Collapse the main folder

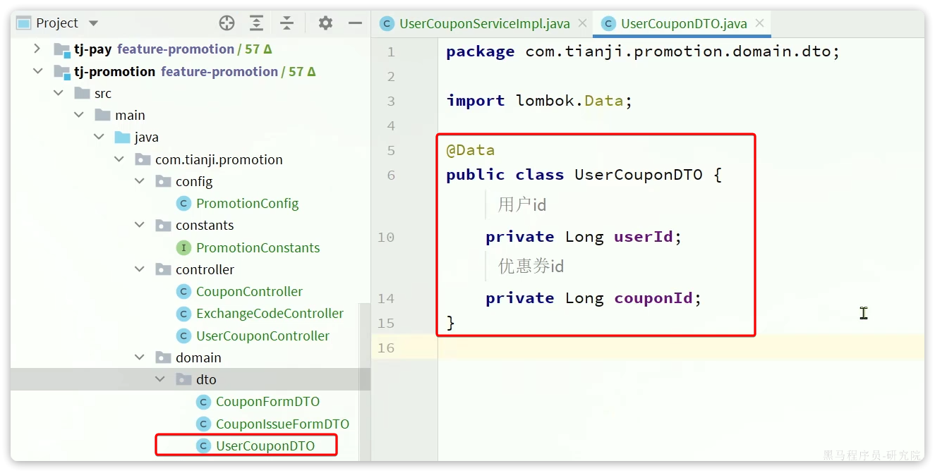tap(78, 115)
